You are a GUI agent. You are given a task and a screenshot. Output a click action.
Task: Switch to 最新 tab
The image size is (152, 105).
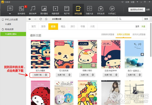[x=53, y=26]
